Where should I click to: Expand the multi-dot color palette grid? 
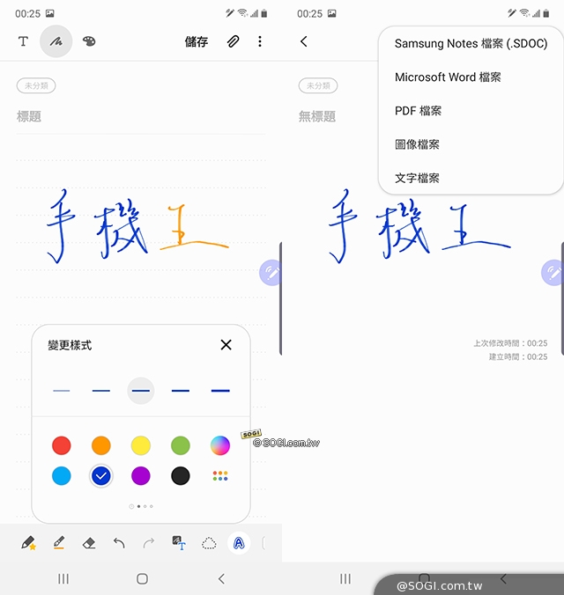(220, 476)
